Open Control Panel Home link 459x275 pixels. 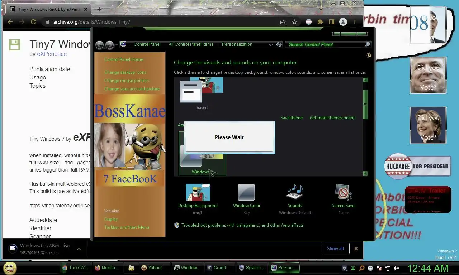124,59
